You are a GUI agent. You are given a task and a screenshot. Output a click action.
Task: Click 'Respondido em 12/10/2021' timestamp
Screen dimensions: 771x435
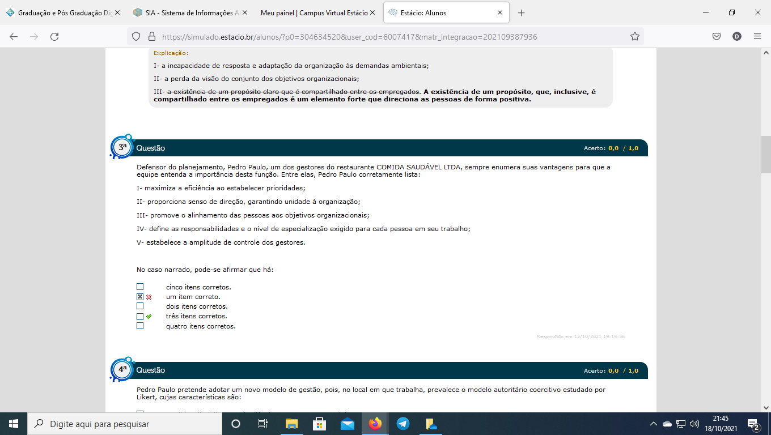[581, 336]
